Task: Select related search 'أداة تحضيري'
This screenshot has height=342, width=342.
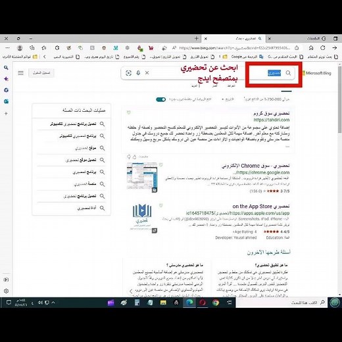Action: pos(71,208)
